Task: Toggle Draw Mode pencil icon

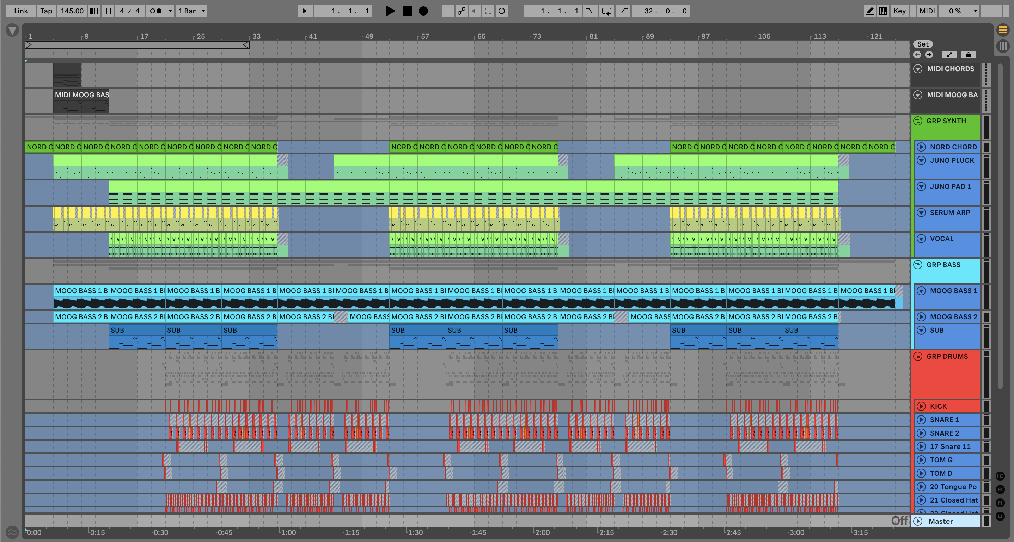Action: (x=869, y=11)
